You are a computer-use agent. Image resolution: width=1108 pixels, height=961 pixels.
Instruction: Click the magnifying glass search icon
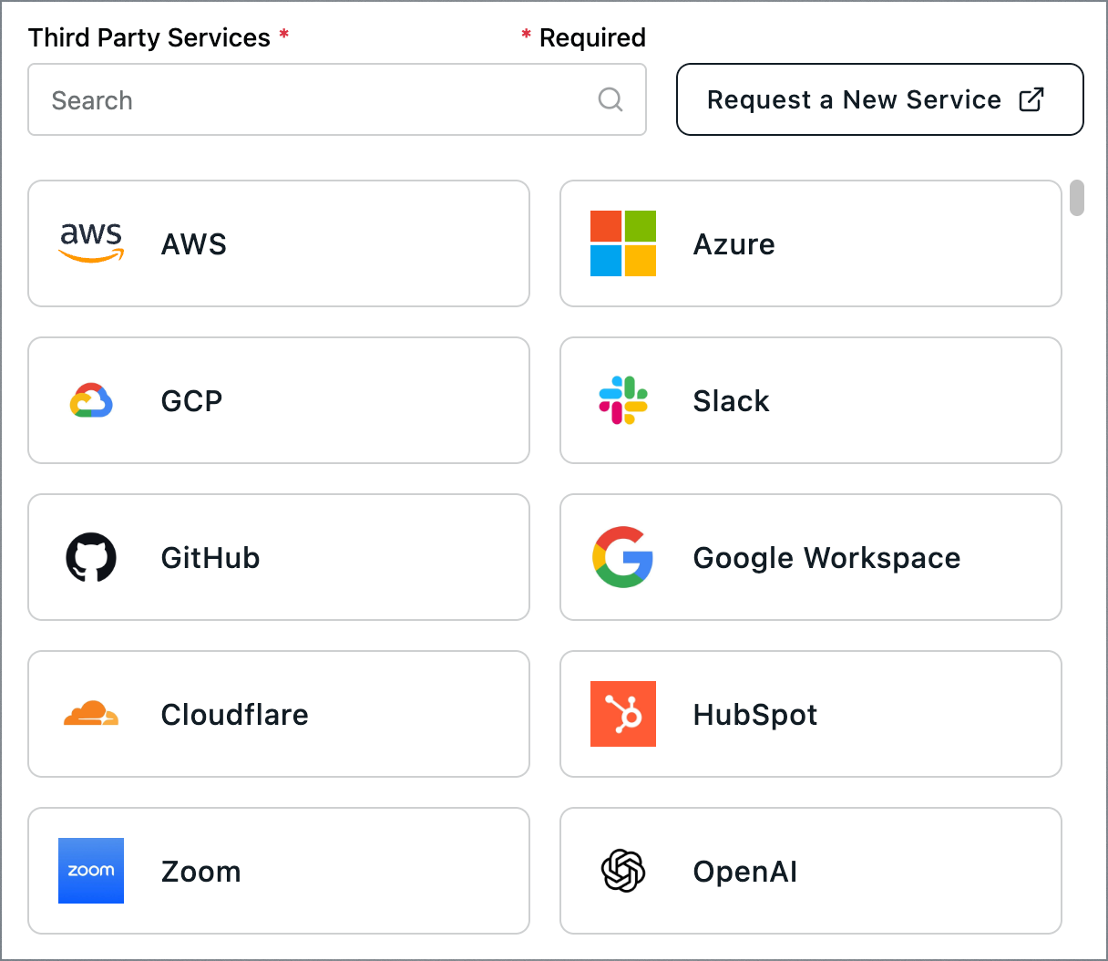[x=610, y=99]
